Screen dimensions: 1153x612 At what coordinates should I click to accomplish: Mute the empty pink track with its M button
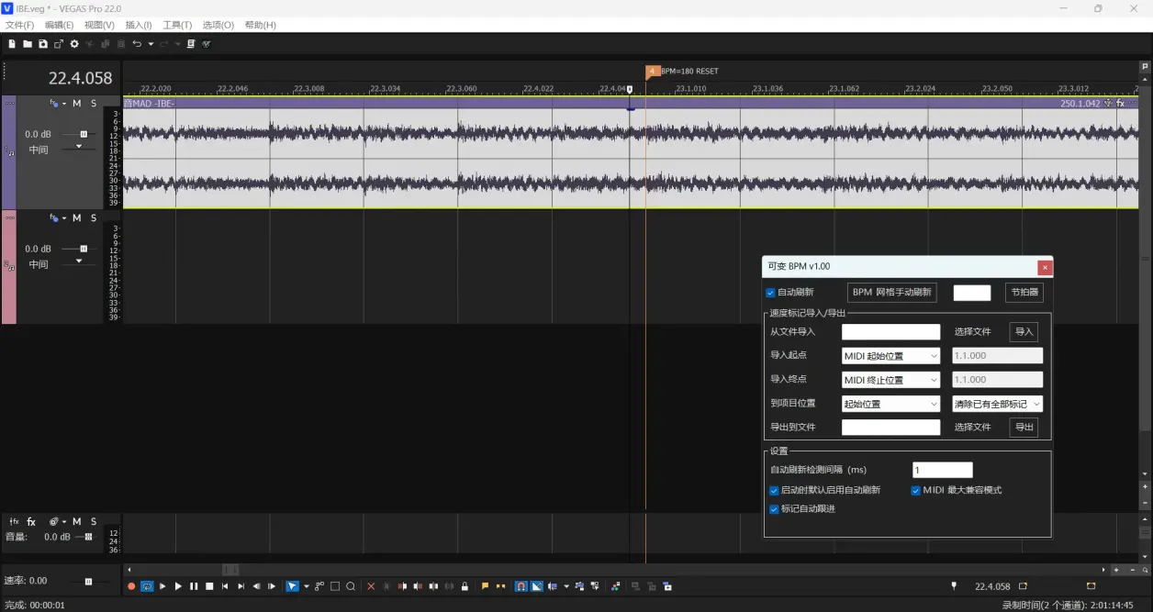pyautogui.click(x=77, y=218)
